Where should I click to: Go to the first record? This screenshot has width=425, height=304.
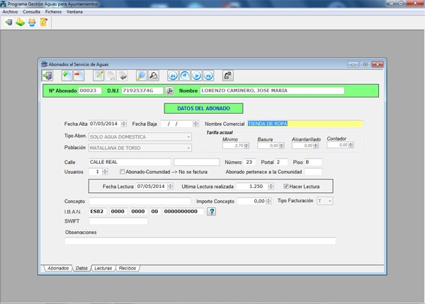[x=173, y=75]
